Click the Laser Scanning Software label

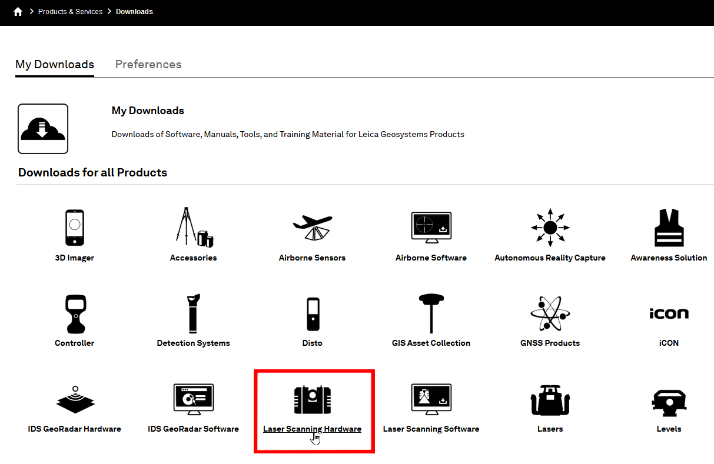(431, 429)
